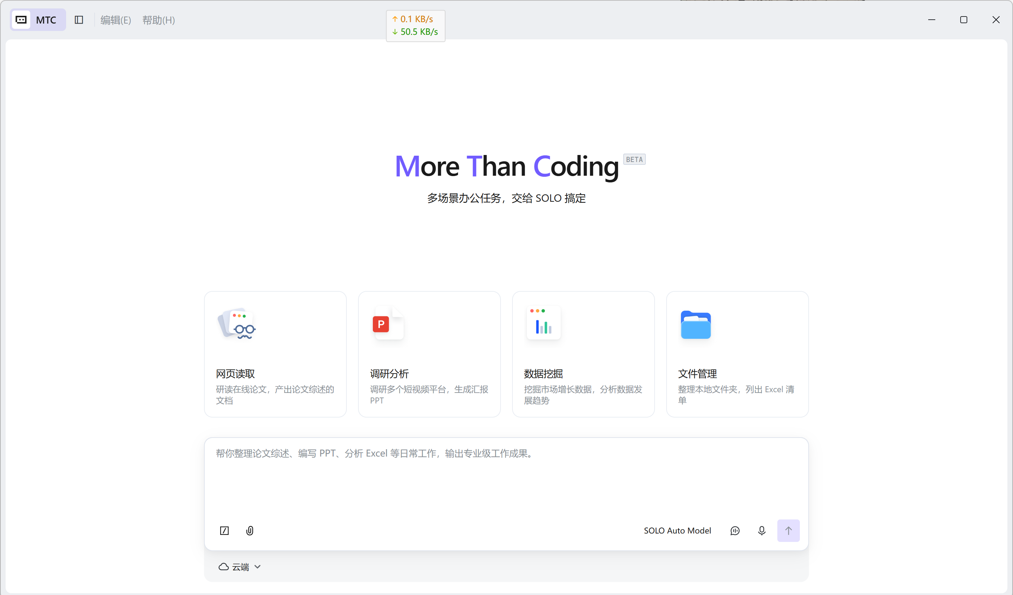Open the 文件管理 card title
The height and width of the screenshot is (595, 1013).
point(697,374)
